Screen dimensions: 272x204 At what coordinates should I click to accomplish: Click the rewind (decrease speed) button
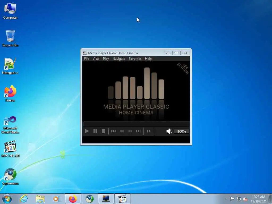click(x=122, y=131)
